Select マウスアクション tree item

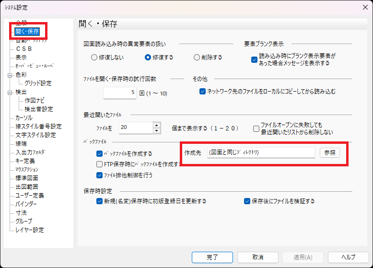(27, 170)
